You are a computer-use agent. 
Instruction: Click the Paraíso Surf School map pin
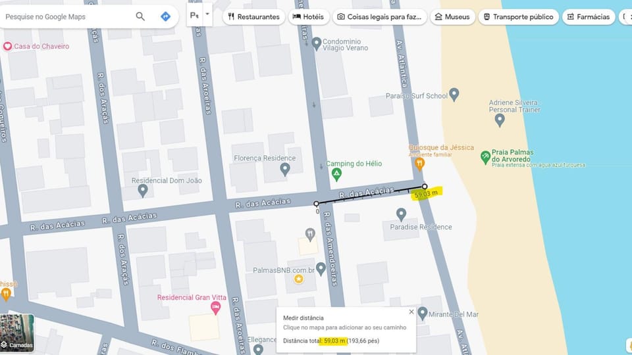(x=454, y=95)
